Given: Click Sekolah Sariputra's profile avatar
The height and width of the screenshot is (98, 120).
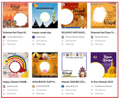Looking at the screenshot, I should point(92,37).
